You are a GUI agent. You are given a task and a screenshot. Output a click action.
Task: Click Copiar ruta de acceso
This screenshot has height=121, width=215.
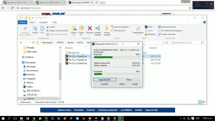point(57,31)
